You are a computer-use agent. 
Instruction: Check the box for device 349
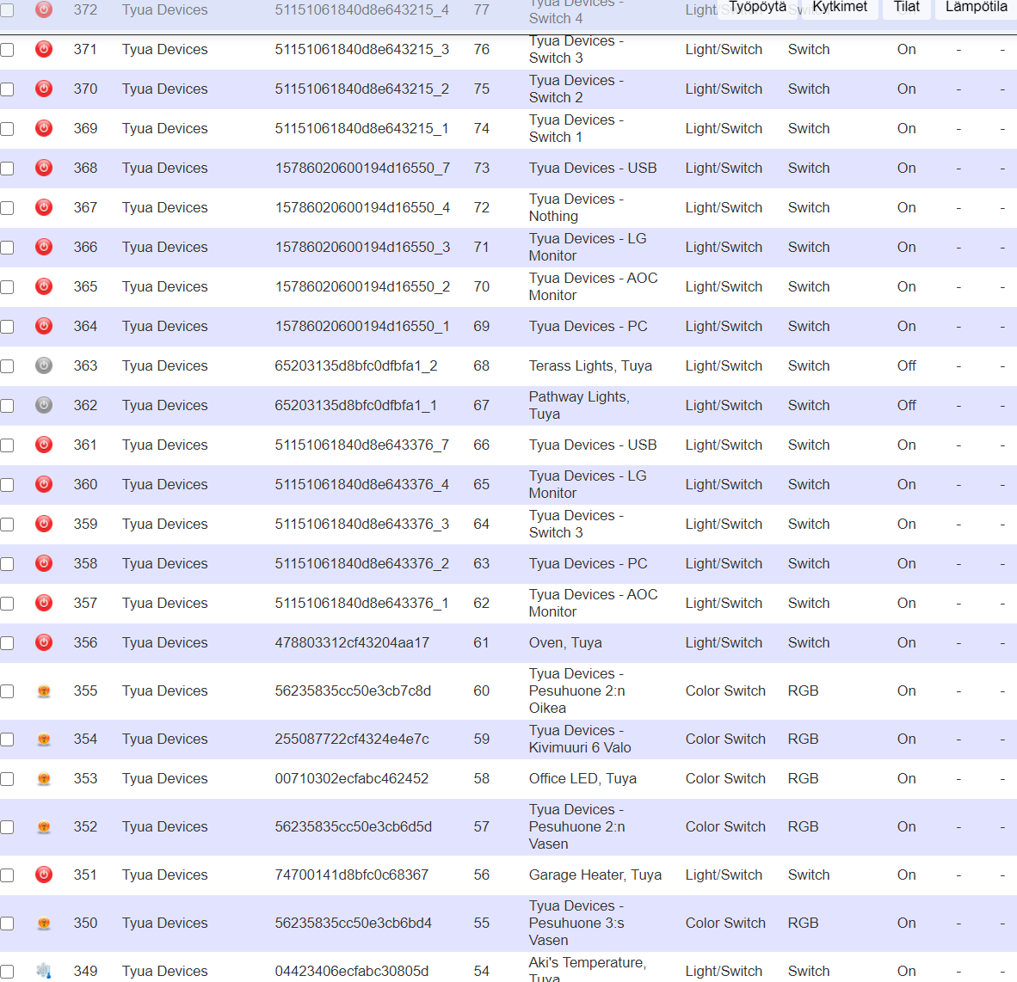click(x=7, y=971)
